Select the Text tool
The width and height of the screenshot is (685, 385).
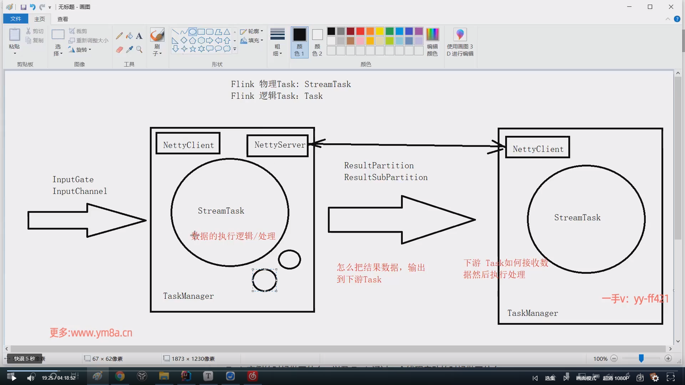tap(139, 36)
